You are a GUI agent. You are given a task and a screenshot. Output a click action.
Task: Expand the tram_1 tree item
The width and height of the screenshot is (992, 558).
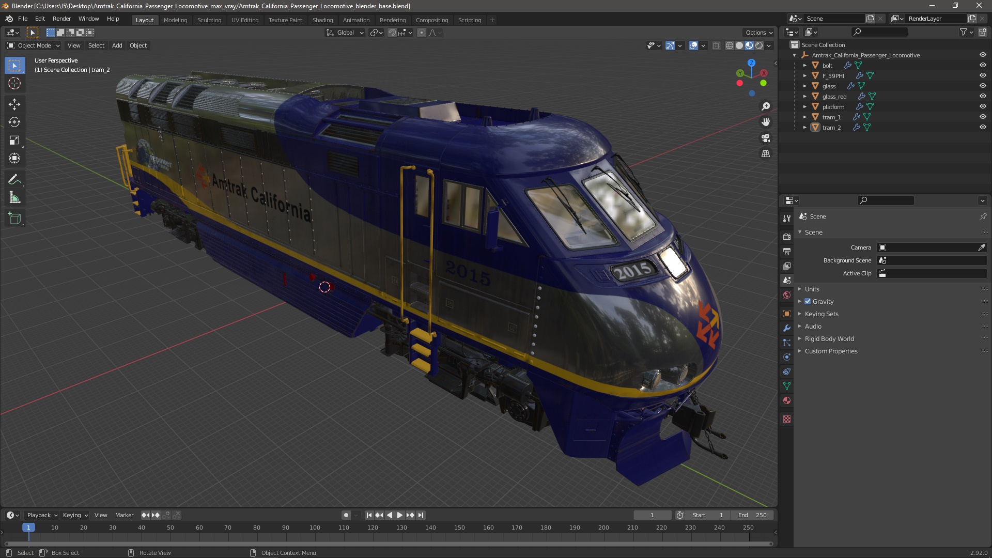tap(804, 117)
